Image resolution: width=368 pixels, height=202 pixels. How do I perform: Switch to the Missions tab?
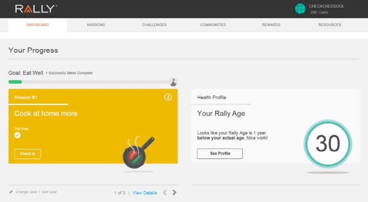click(x=96, y=25)
